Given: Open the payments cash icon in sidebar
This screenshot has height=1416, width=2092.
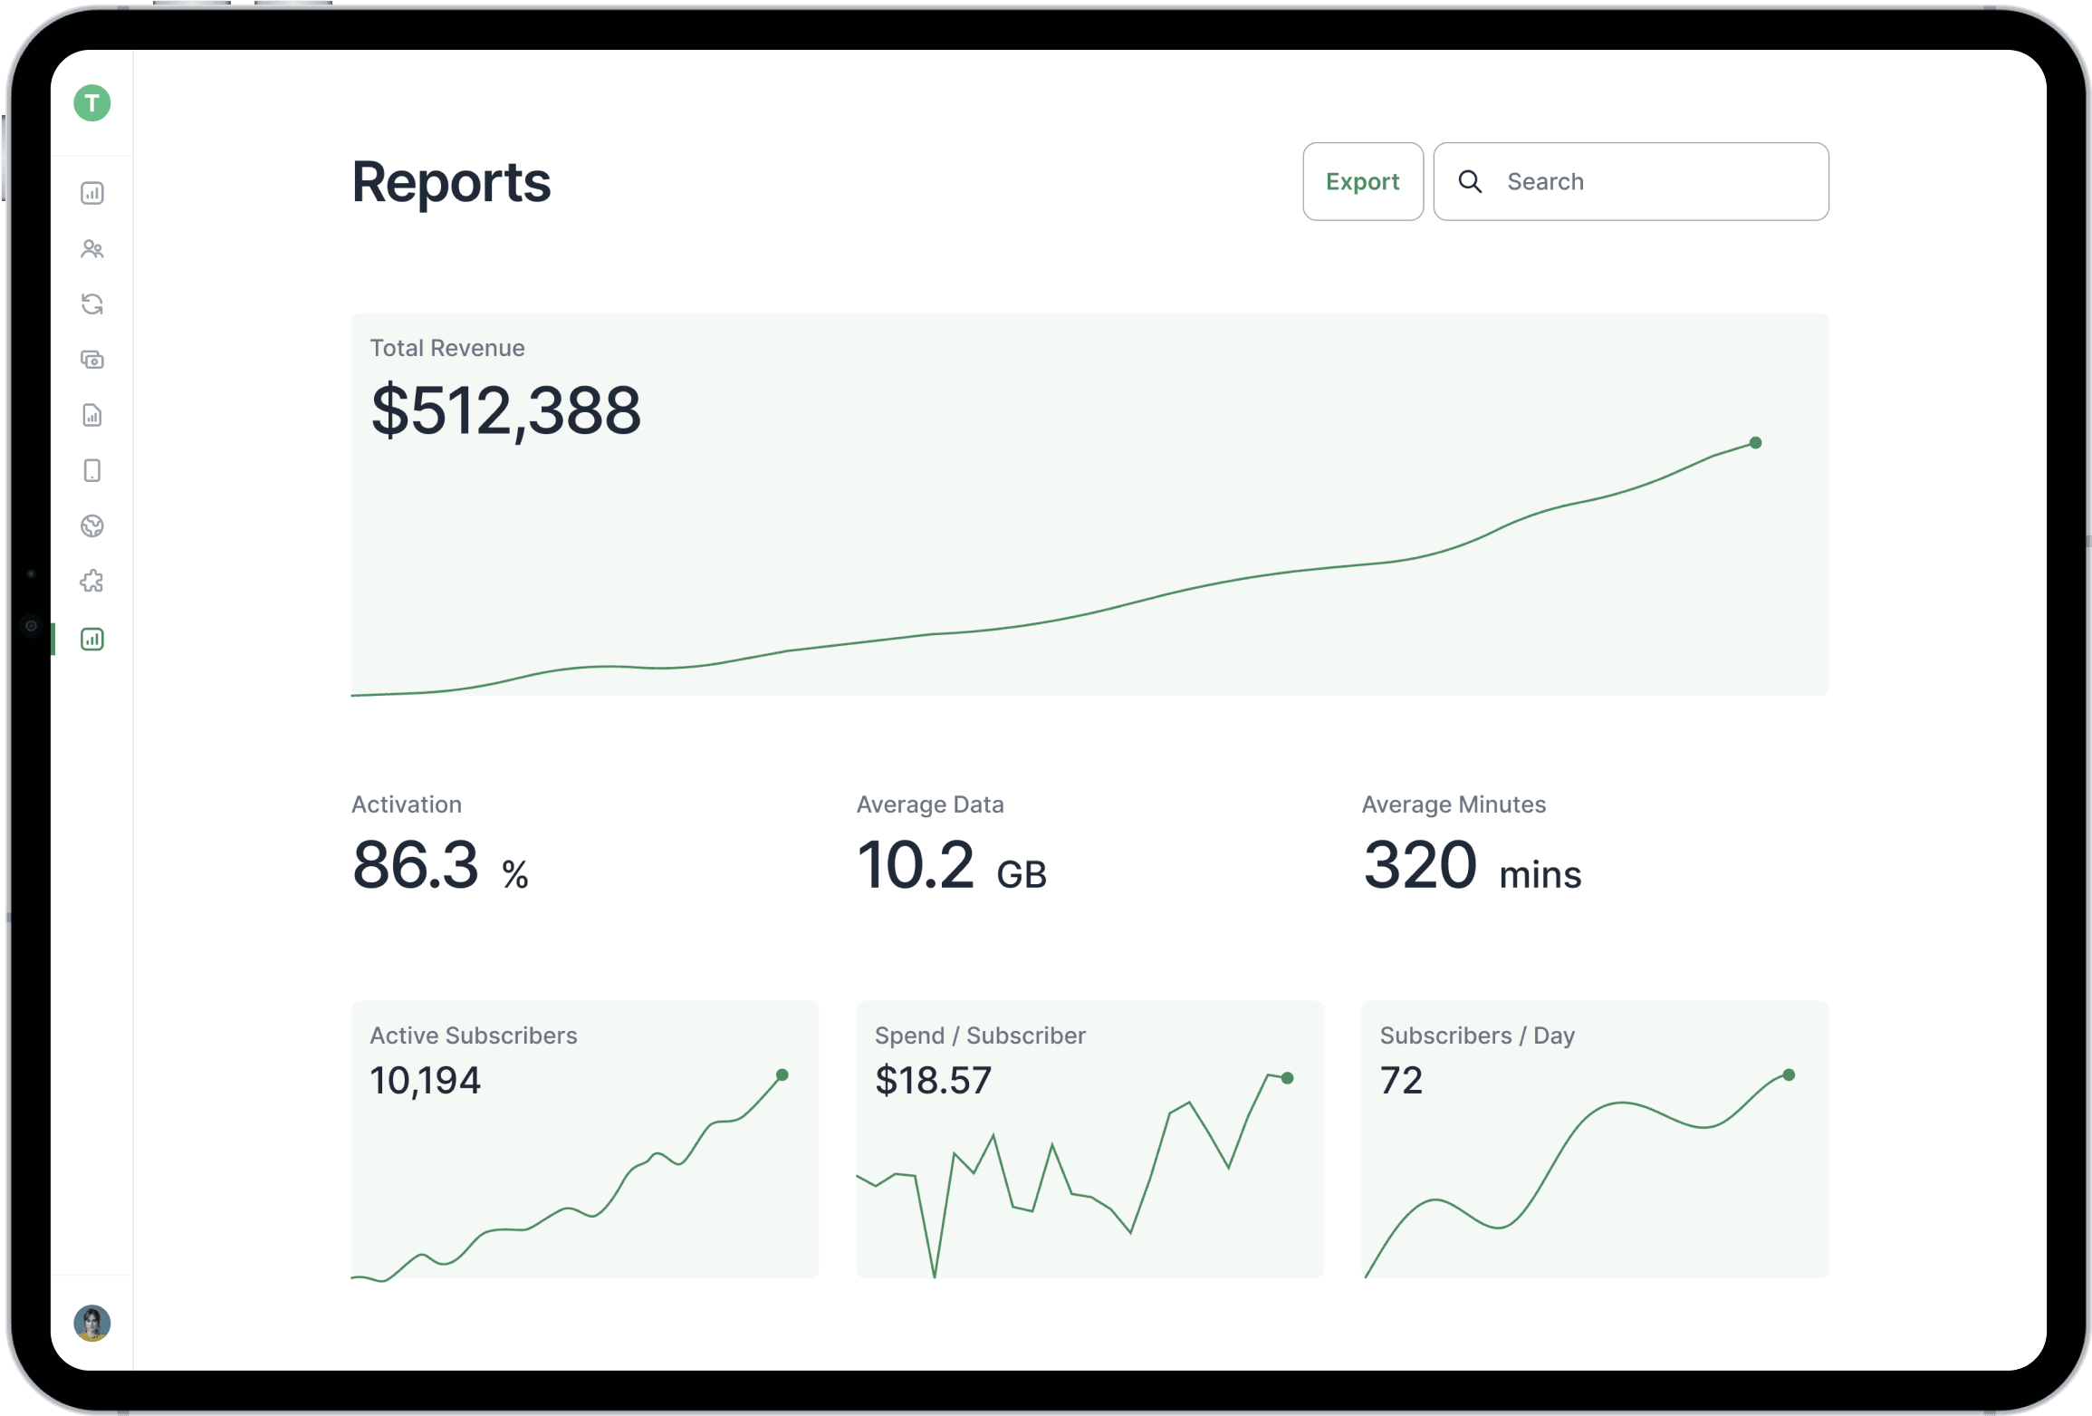Looking at the screenshot, I should 92,360.
